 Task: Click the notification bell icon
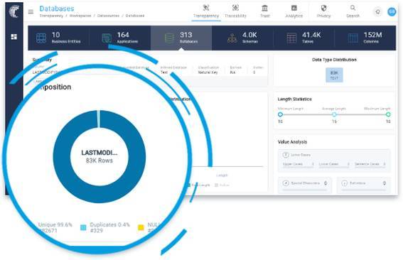(378, 11)
